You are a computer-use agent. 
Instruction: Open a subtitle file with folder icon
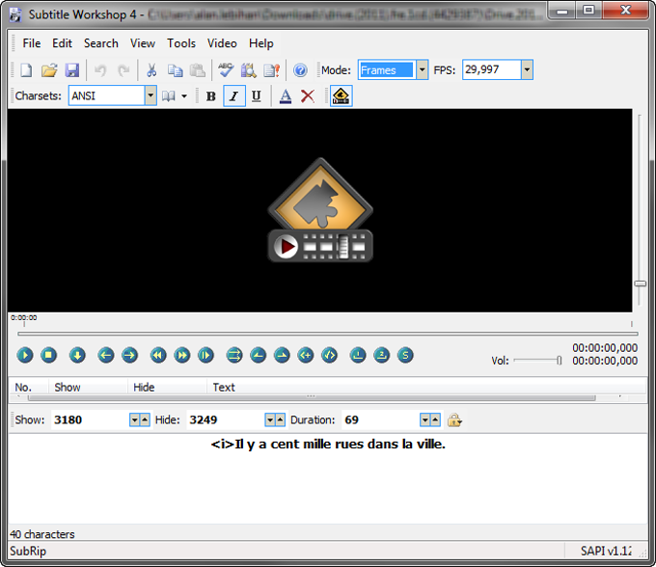[x=49, y=70]
